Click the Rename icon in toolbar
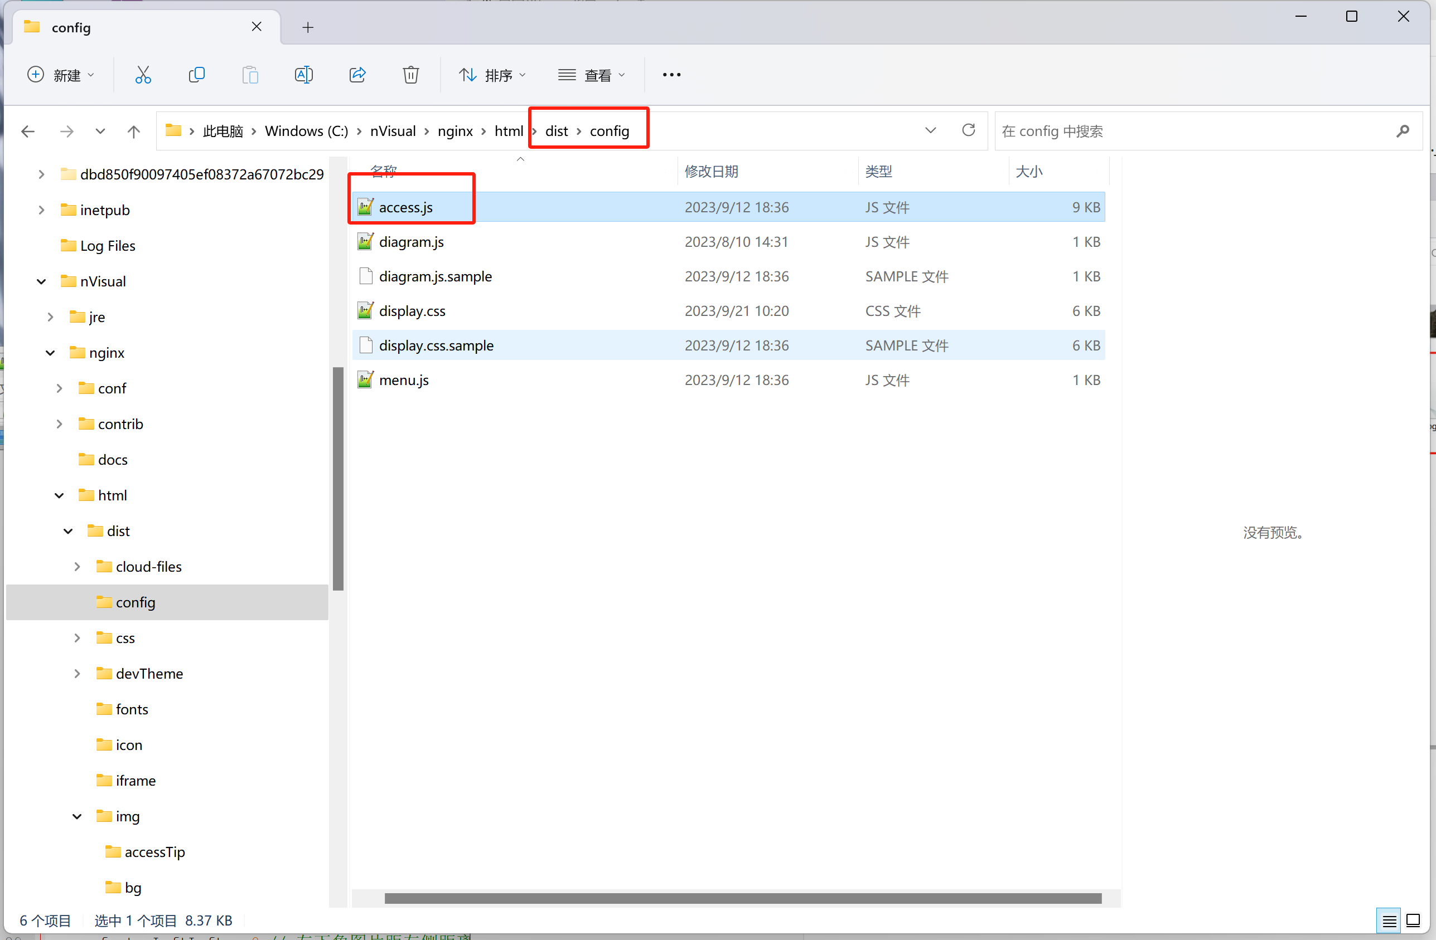Image resolution: width=1436 pixels, height=940 pixels. pos(303,75)
